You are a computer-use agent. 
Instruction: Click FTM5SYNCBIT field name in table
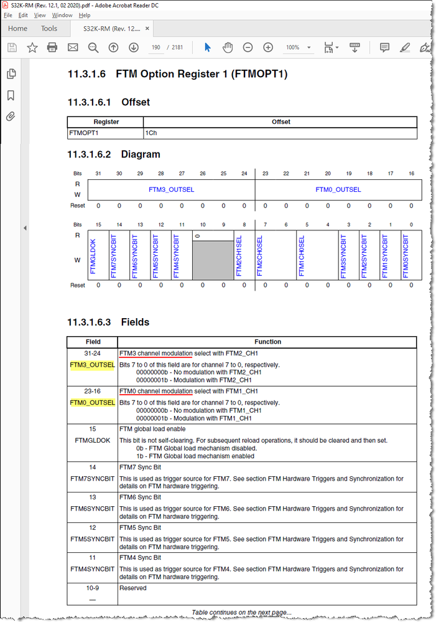tap(92, 539)
